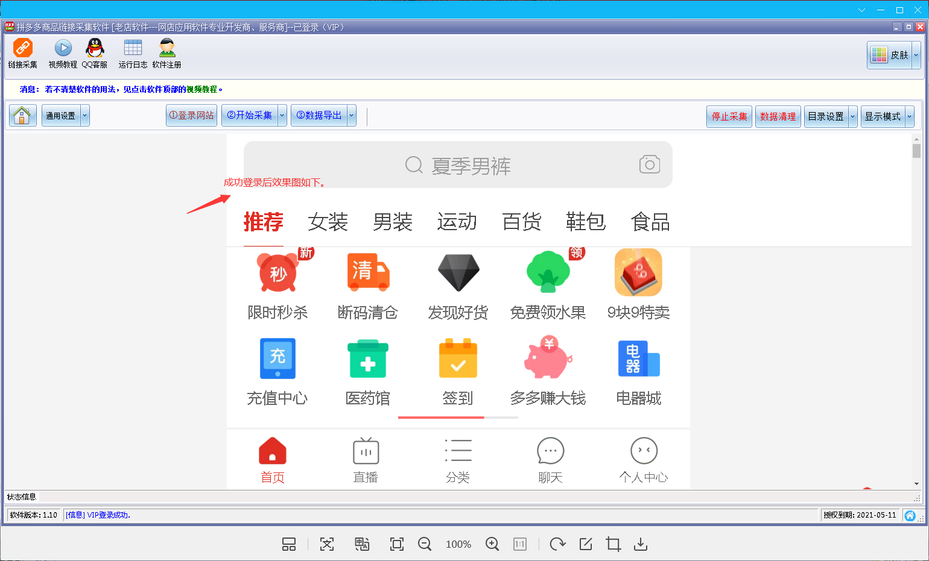Open 分类 categories in bottom nav

tap(458, 460)
